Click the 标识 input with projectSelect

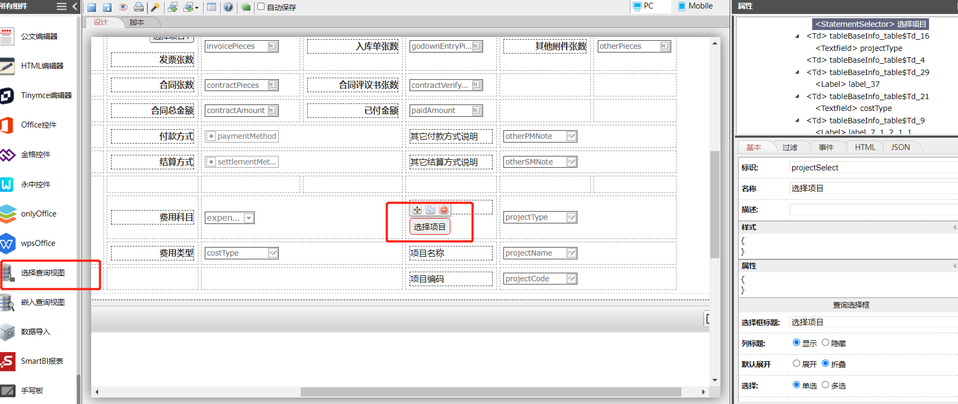pos(874,168)
